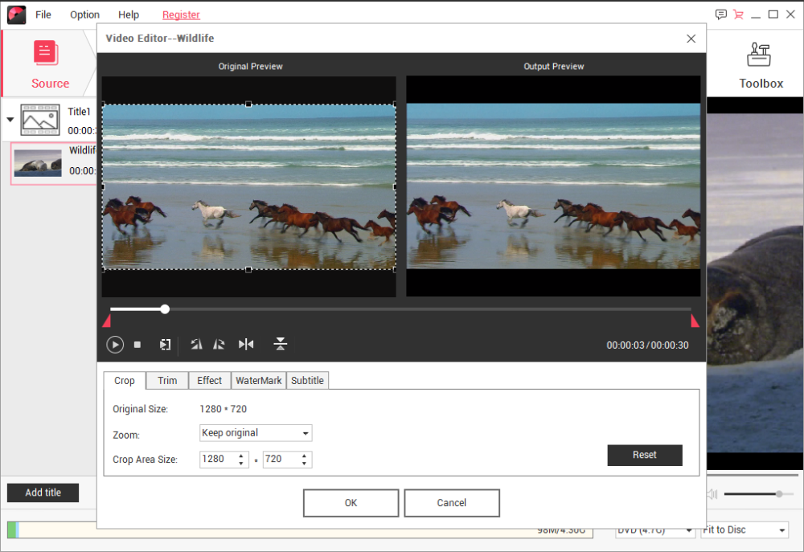Open the Option menu
The image size is (804, 552).
point(84,14)
